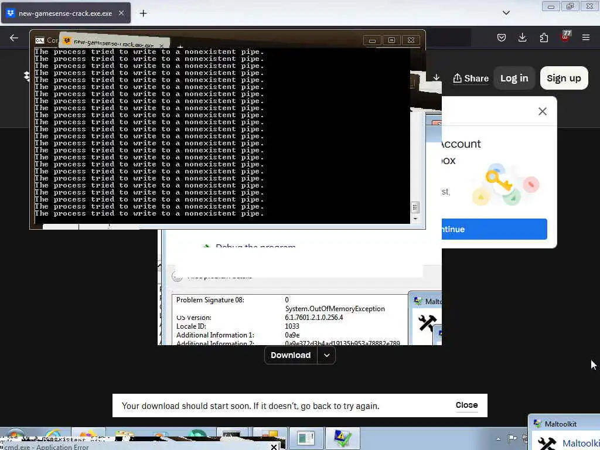Close the cmd.exe Application Error dialog
Screen dimensions: 600x450
[274, 446]
